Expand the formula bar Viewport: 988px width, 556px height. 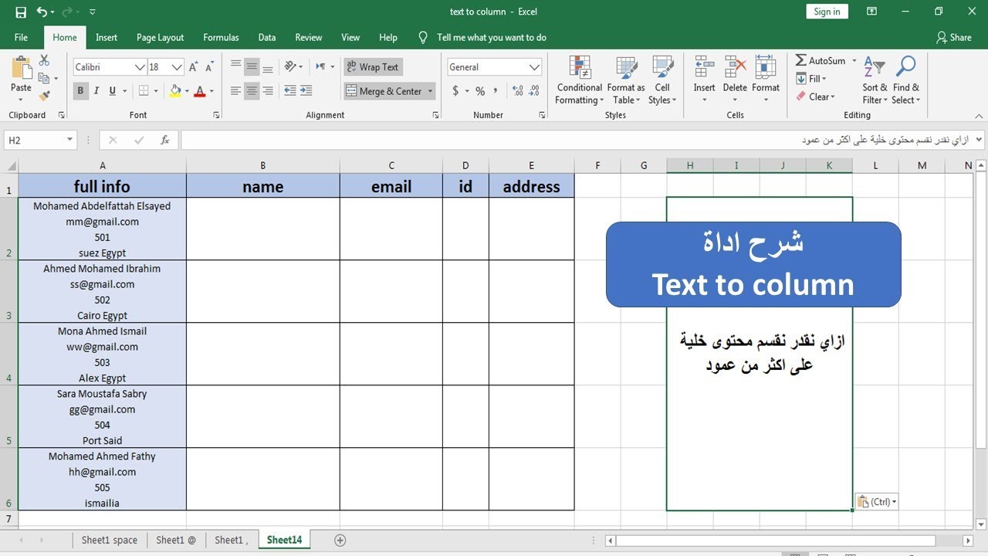pyautogui.click(x=979, y=140)
